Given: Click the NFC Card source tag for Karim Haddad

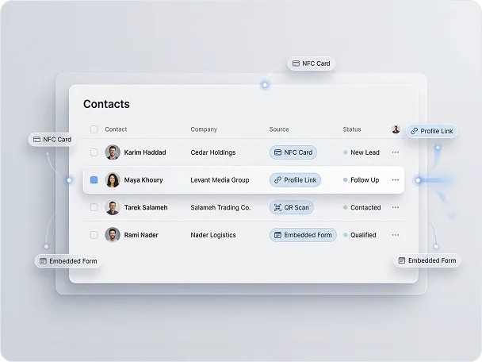Looking at the screenshot, I should coord(293,152).
